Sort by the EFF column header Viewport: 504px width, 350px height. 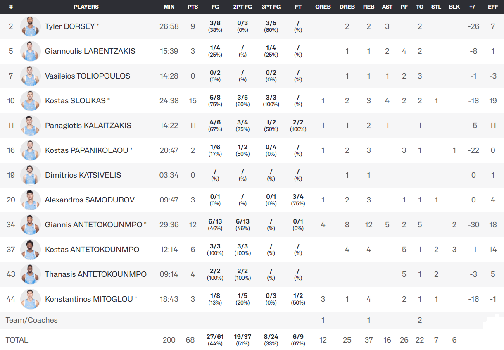(493, 7)
